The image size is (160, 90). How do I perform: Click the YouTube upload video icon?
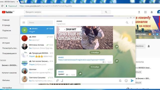139,12
